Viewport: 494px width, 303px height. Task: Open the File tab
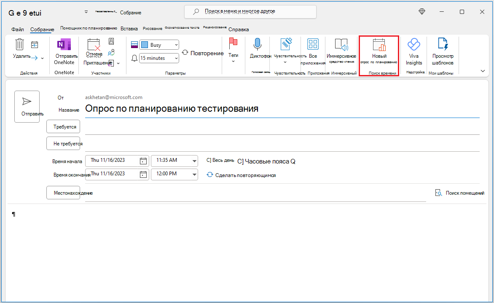click(18, 29)
